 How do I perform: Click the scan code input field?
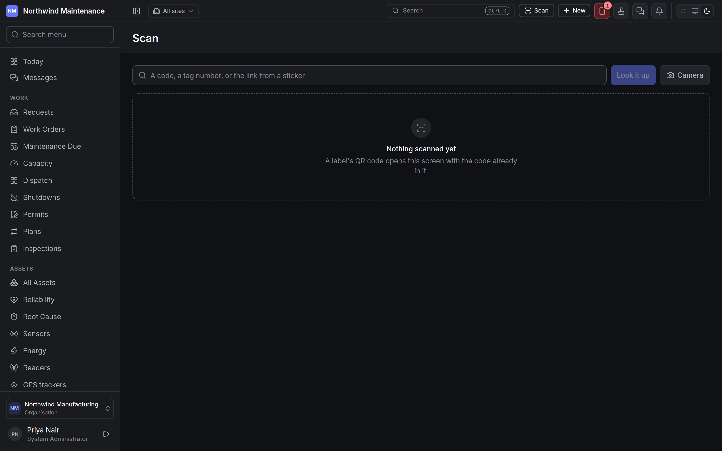click(369, 75)
